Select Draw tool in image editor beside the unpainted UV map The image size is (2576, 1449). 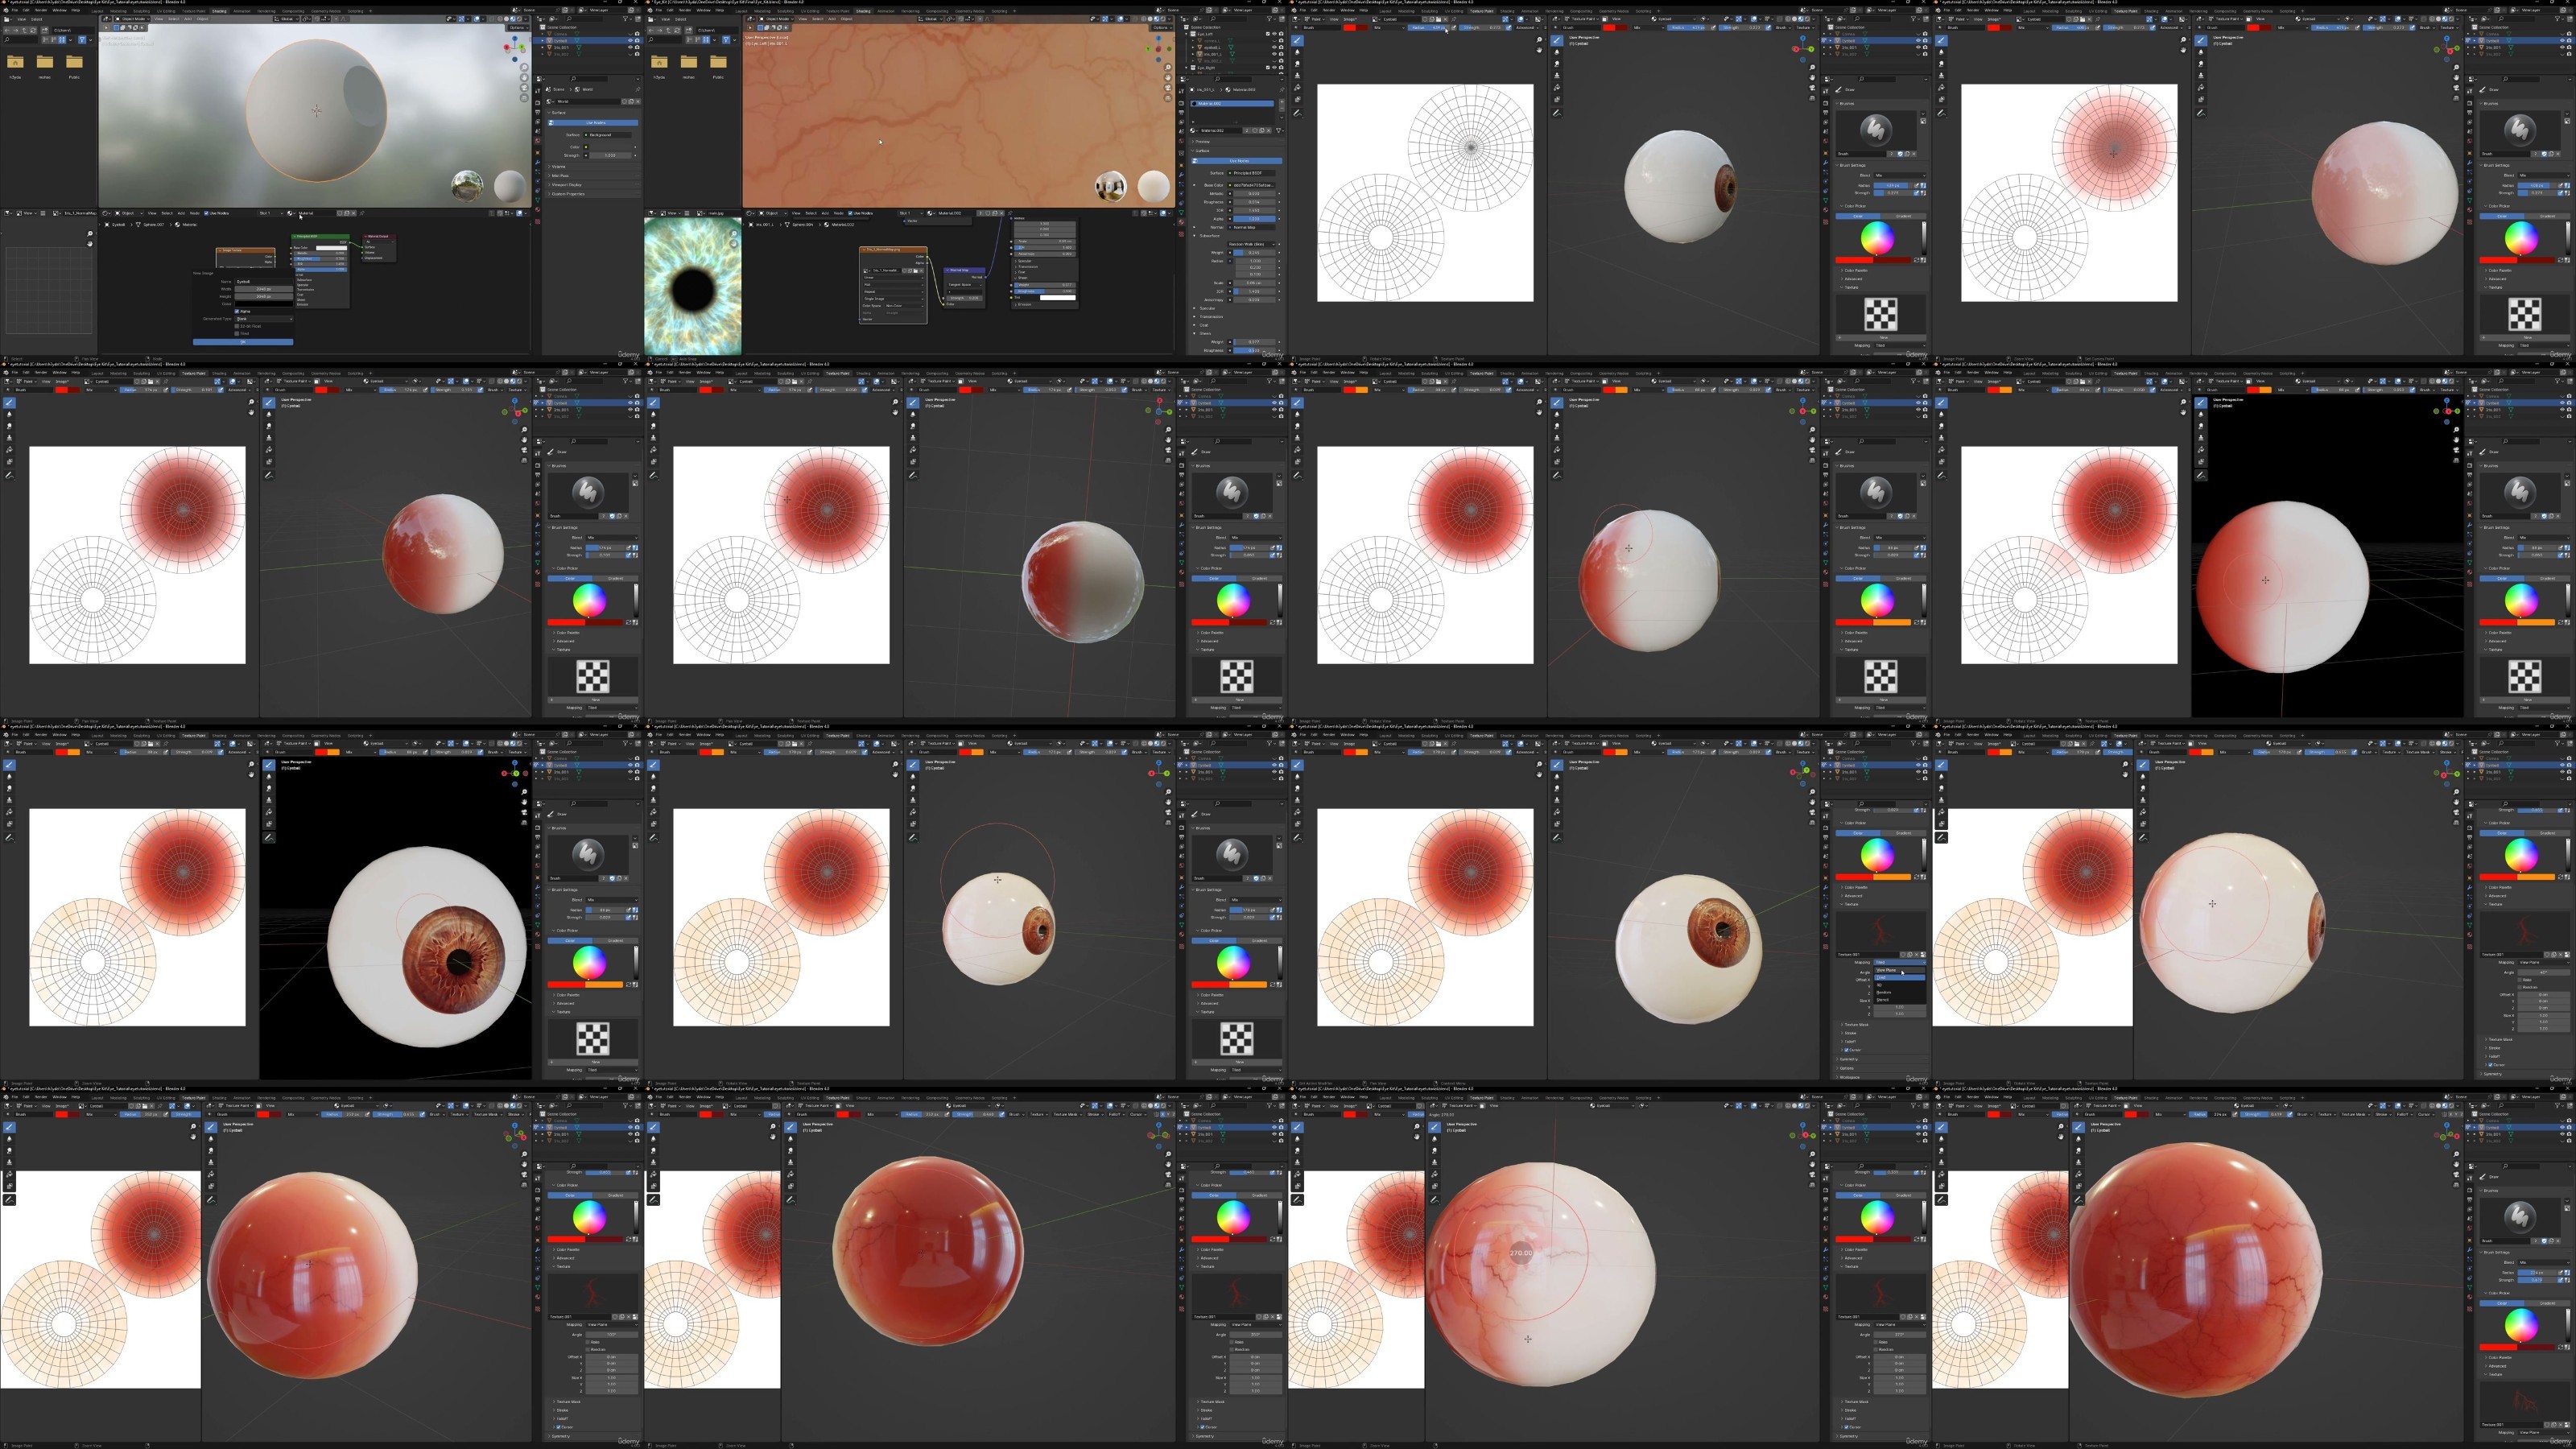1298,40
